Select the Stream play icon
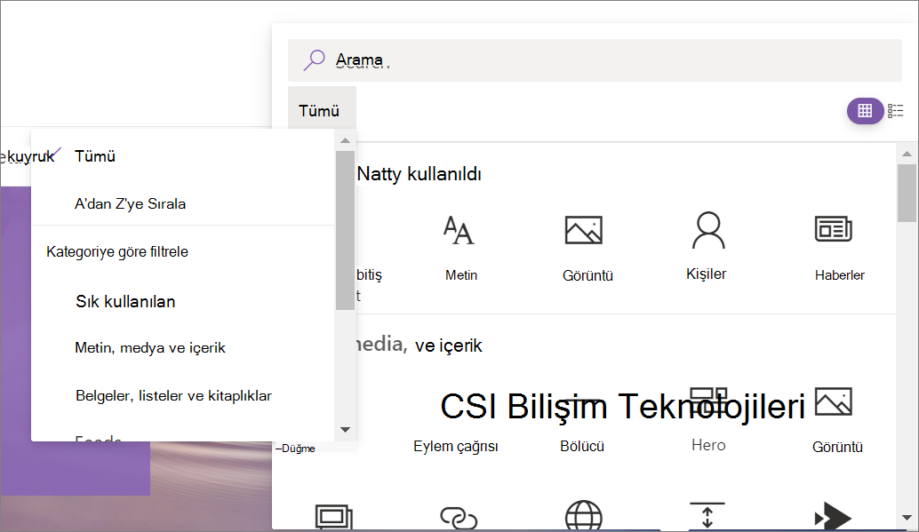The height and width of the screenshot is (532, 919). (x=833, y=516)
